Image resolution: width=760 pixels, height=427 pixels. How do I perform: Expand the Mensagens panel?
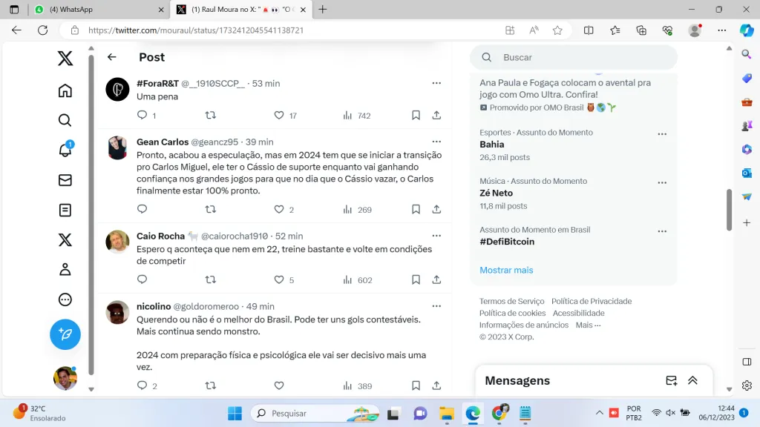point(692,380)
